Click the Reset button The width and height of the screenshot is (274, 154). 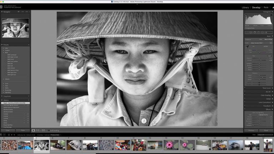pos(266,130)
